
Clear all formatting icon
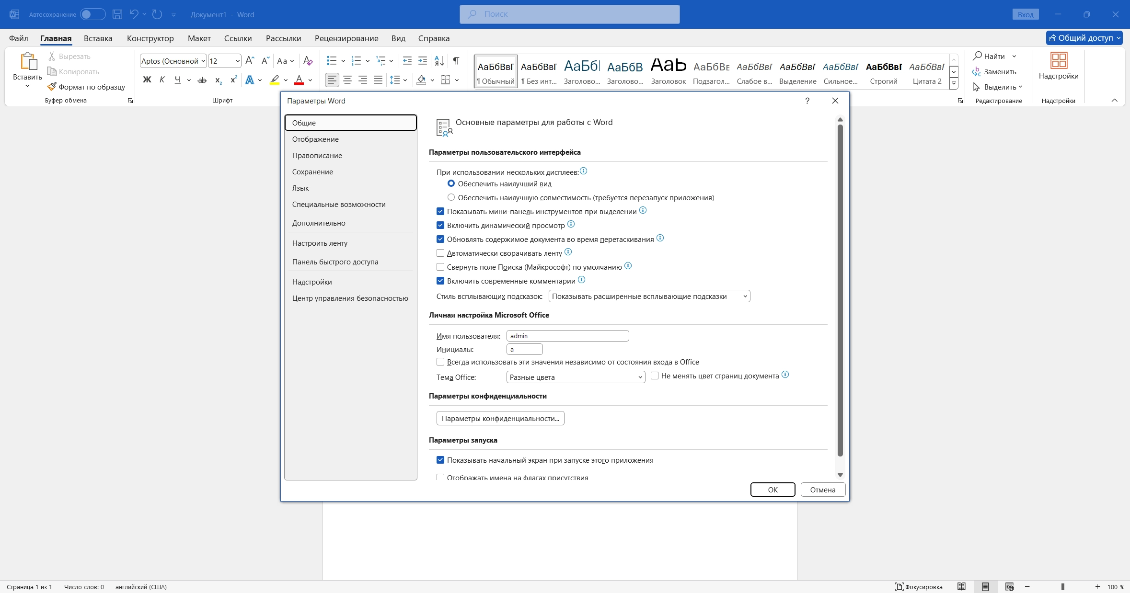(308, 60)
